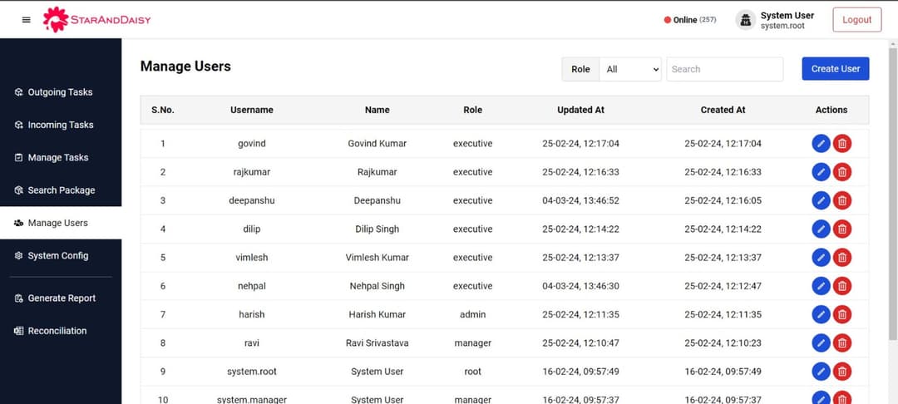Click the Username column header

coord(251,110)
